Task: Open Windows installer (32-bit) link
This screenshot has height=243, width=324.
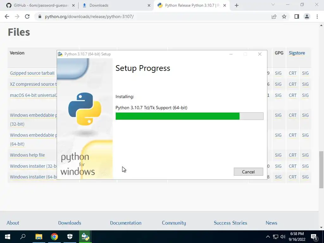Action: coord(33,166)
